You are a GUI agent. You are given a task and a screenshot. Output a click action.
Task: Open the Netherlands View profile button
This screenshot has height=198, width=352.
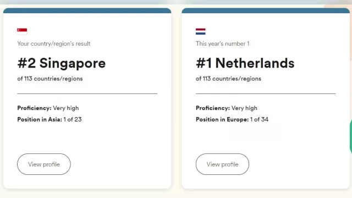[222, 164]
